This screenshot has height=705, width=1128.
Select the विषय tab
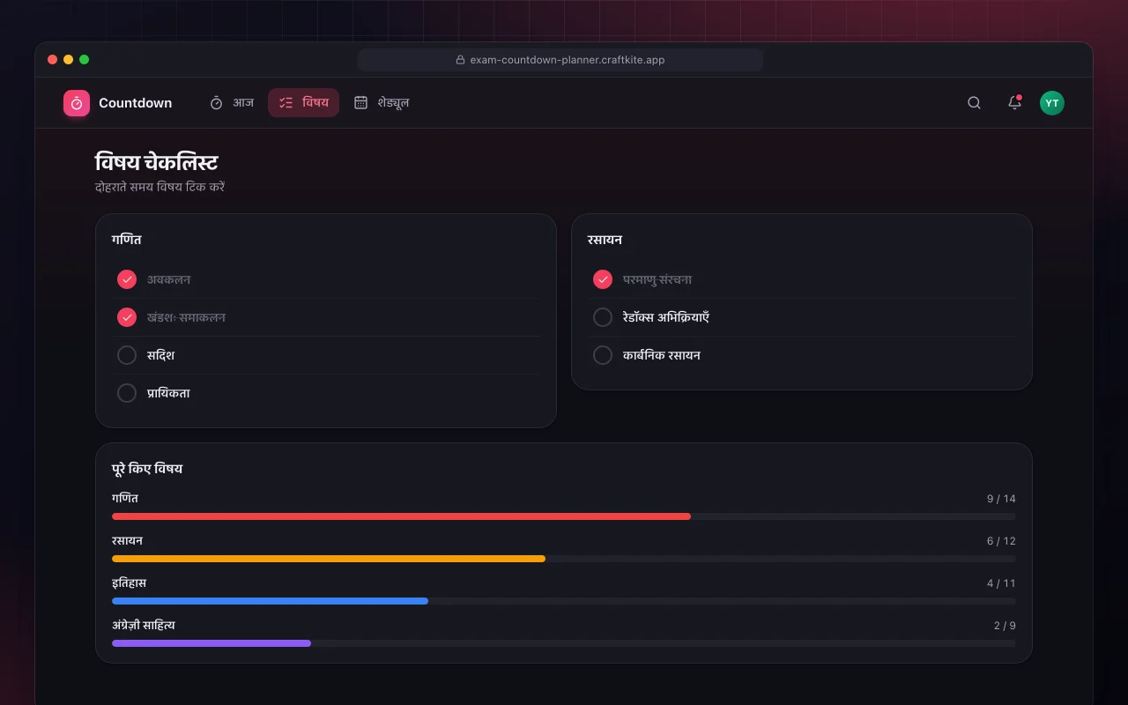tap(303, 103)
